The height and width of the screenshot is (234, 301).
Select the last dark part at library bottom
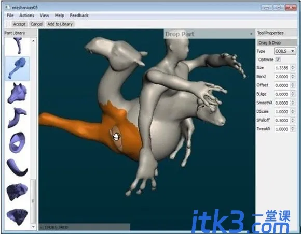(x=17, y=217)
